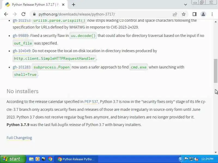The width and height of the screenshot is (218, 163).
Task: Restore down the Chrome window
Action: 202,2
